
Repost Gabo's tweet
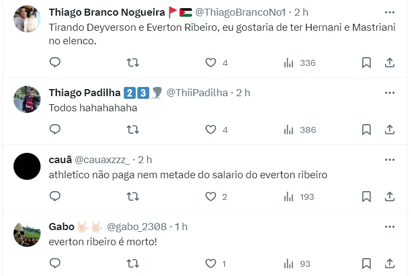pos(132,264)
